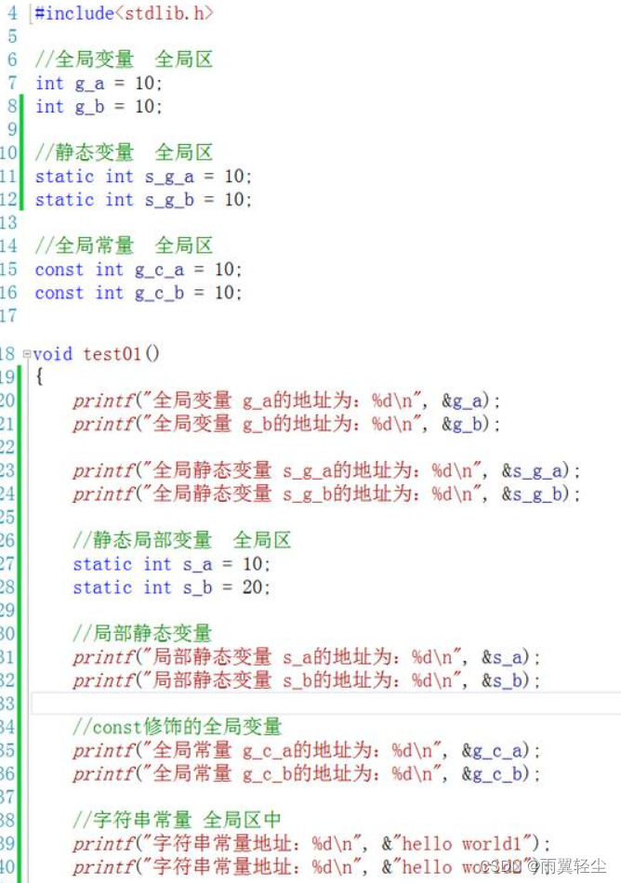Select comment "//静态变量 全局区"
Image resolution: width=621 pixels, height=883 pixels.
click(x=124, y=152)
